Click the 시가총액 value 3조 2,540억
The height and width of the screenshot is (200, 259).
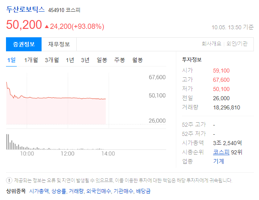tap(227, 143)
